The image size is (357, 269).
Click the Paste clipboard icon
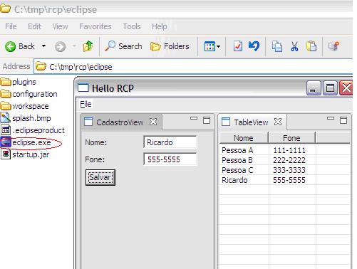[311, 46]
